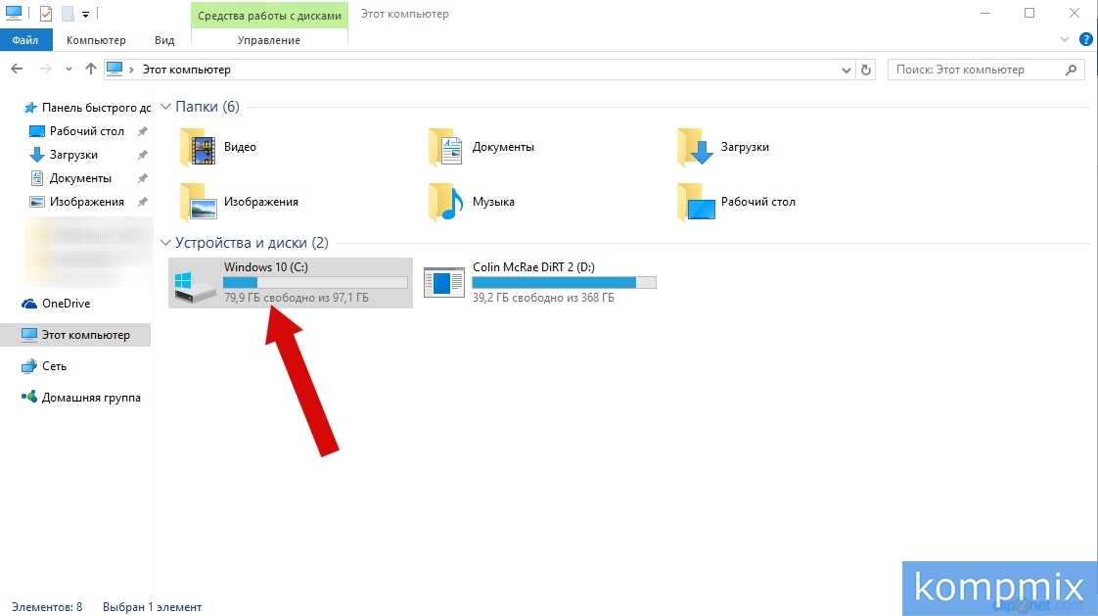Open the Файл menu
The height and width of the screenshot is (616, 1098).
pos(25,40)
